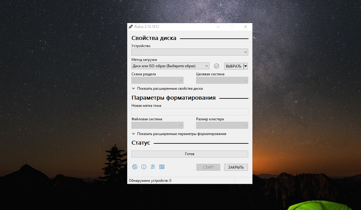The width and height of the screenshot is (361, 210).
Task: Open the Размер кластера dropdown
Action: (222, 125)
